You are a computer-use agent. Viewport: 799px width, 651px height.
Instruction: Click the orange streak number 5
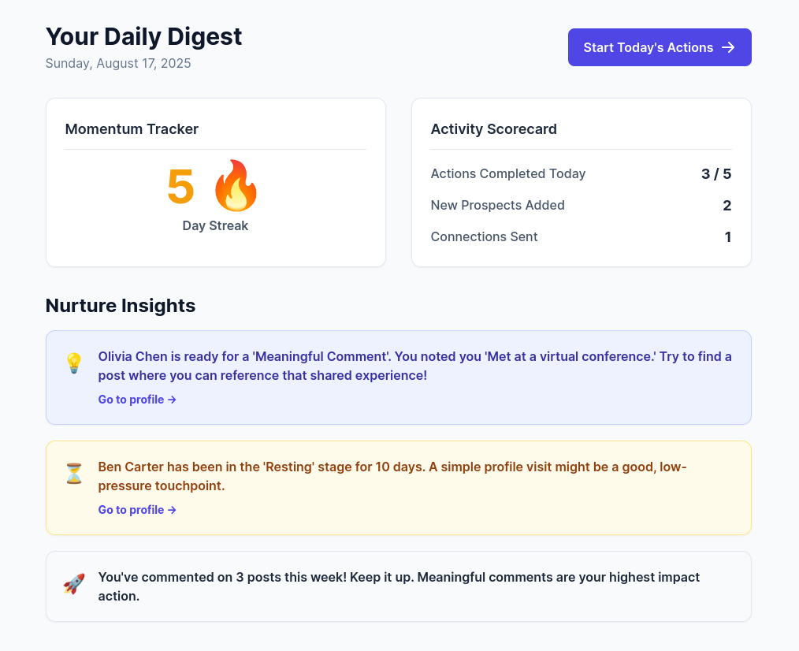pos(181,187)
